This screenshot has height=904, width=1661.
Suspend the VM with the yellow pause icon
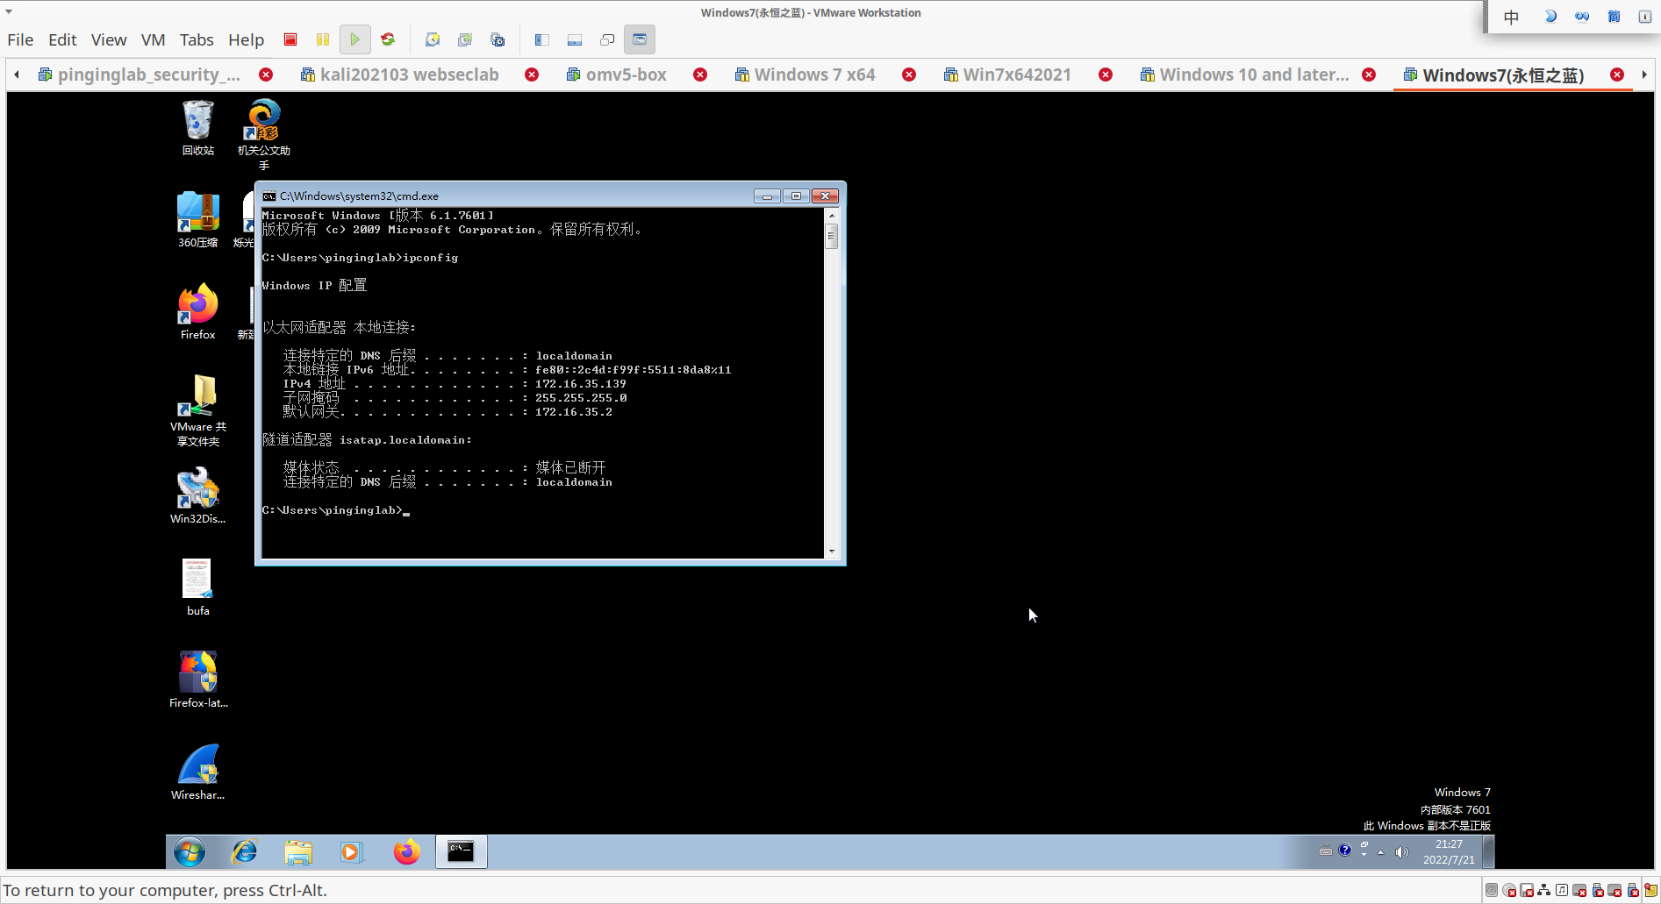pos(323,39)
